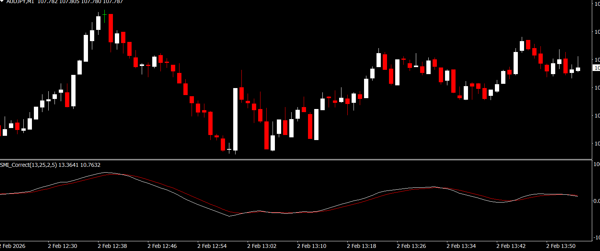Click the 2 Feb 12:30 time label
The image size is (600, 251).
(x=62, y=246)
